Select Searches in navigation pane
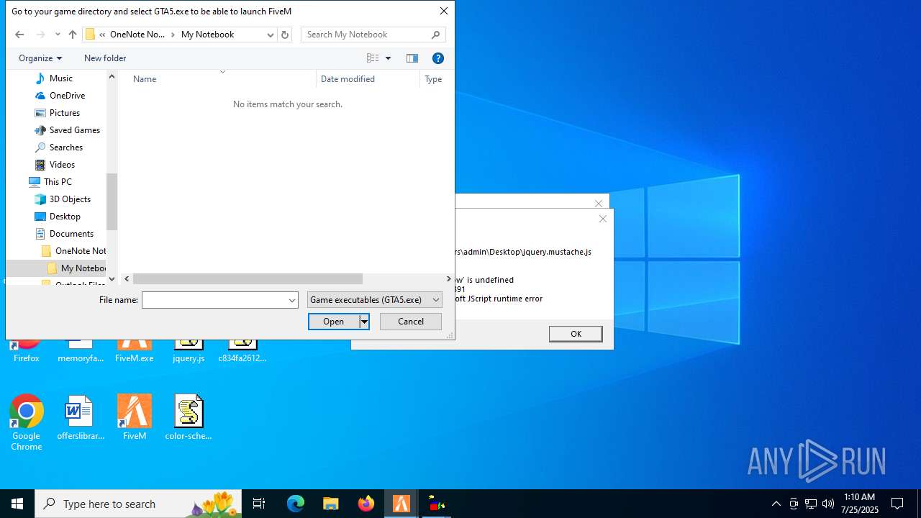921x518 pixels. click(65, 147)
